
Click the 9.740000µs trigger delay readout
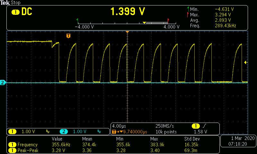[x=135, y=132]
